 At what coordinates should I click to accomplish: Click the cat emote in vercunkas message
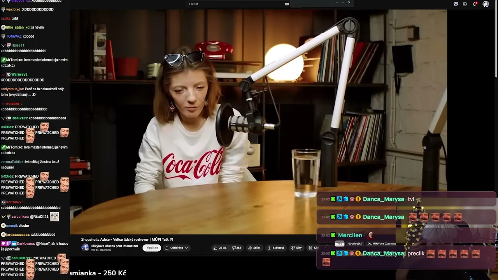(54, 217)
